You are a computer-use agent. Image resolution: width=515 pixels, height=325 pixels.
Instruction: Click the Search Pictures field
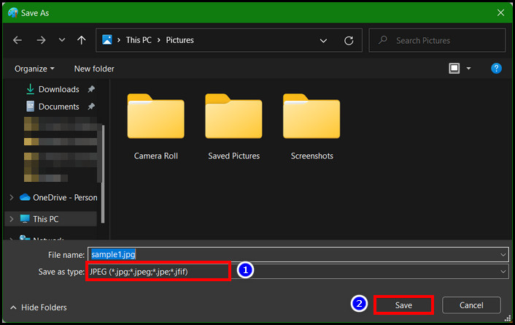coord(437,40)
